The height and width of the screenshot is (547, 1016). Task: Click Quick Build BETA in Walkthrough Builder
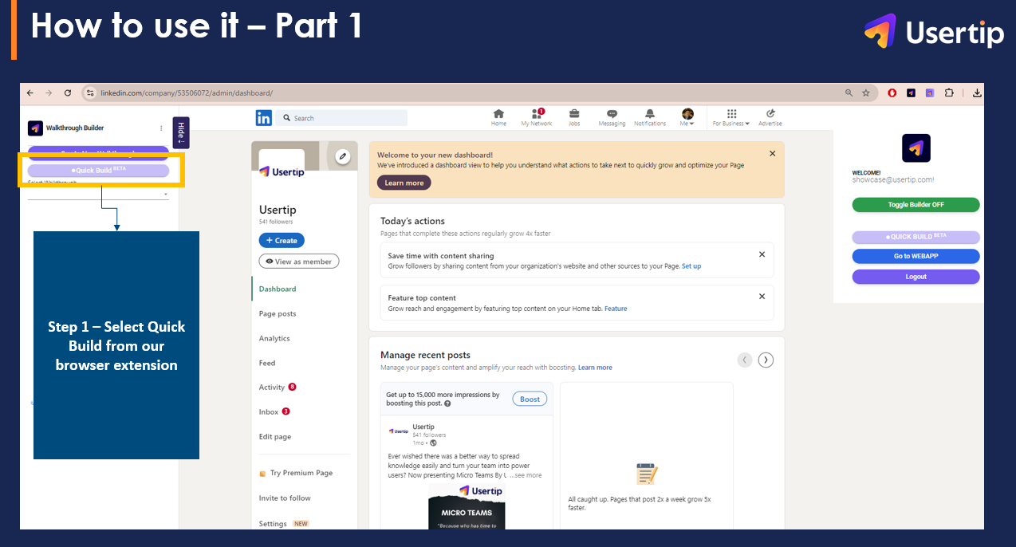(98, 170)
